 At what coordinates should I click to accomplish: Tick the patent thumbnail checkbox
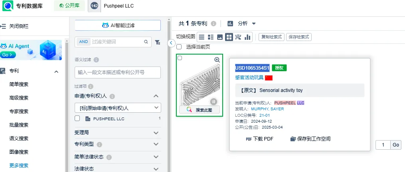[x=180, y=58]
